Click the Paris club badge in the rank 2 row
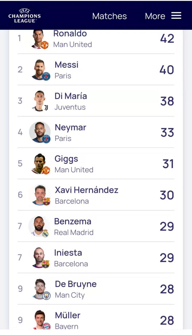The height and width of the screenshot is (335, 192). [x=46, y=76]
